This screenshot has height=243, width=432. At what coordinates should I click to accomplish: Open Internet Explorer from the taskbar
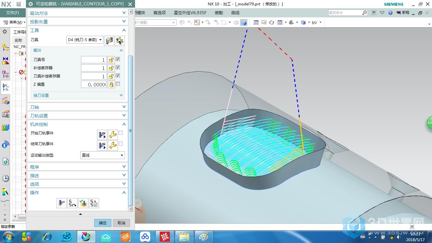[x=47, y=236]
